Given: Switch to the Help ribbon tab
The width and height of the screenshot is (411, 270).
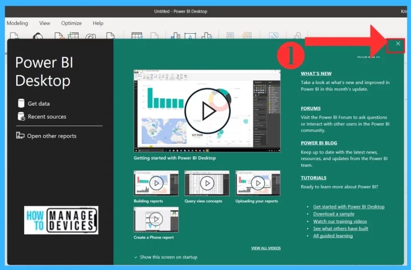Looking at the screenshot, I should (x=98, y=23).
